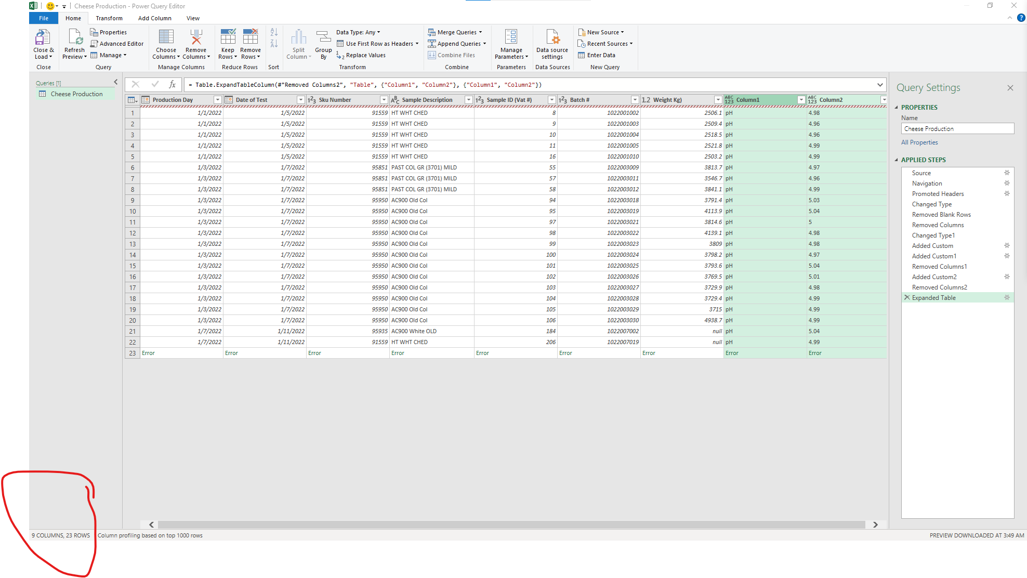Switch to the Transform ribbon tab

coord(109,18)
